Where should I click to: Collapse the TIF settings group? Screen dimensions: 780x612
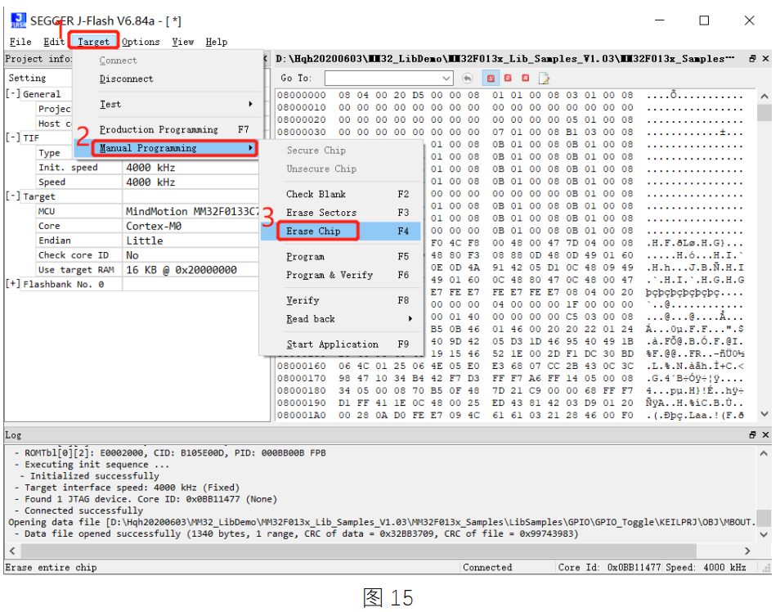13,137
